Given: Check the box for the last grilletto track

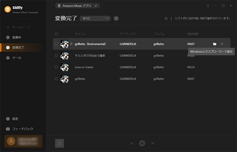Looking at the screenshot, I should [56, 79].
